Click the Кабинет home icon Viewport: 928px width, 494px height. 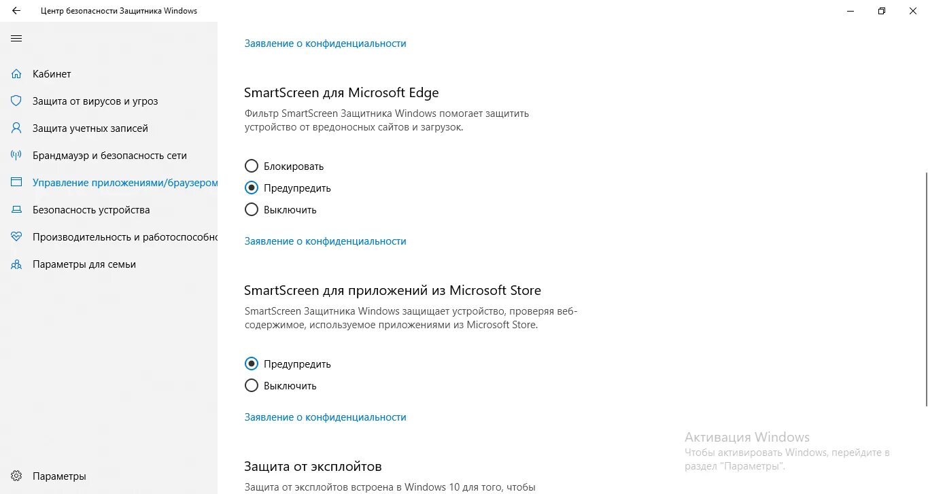coord(16,74)
